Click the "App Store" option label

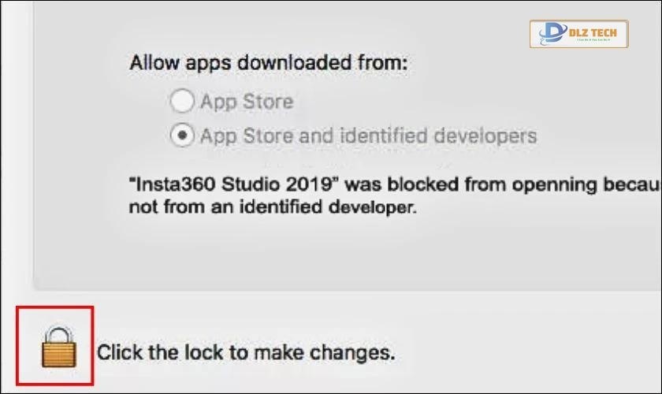(247, 102)
